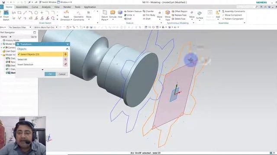Select the Circle sketch tool
The width and height of the screenshot is (277, 155).
coord(36,12)
